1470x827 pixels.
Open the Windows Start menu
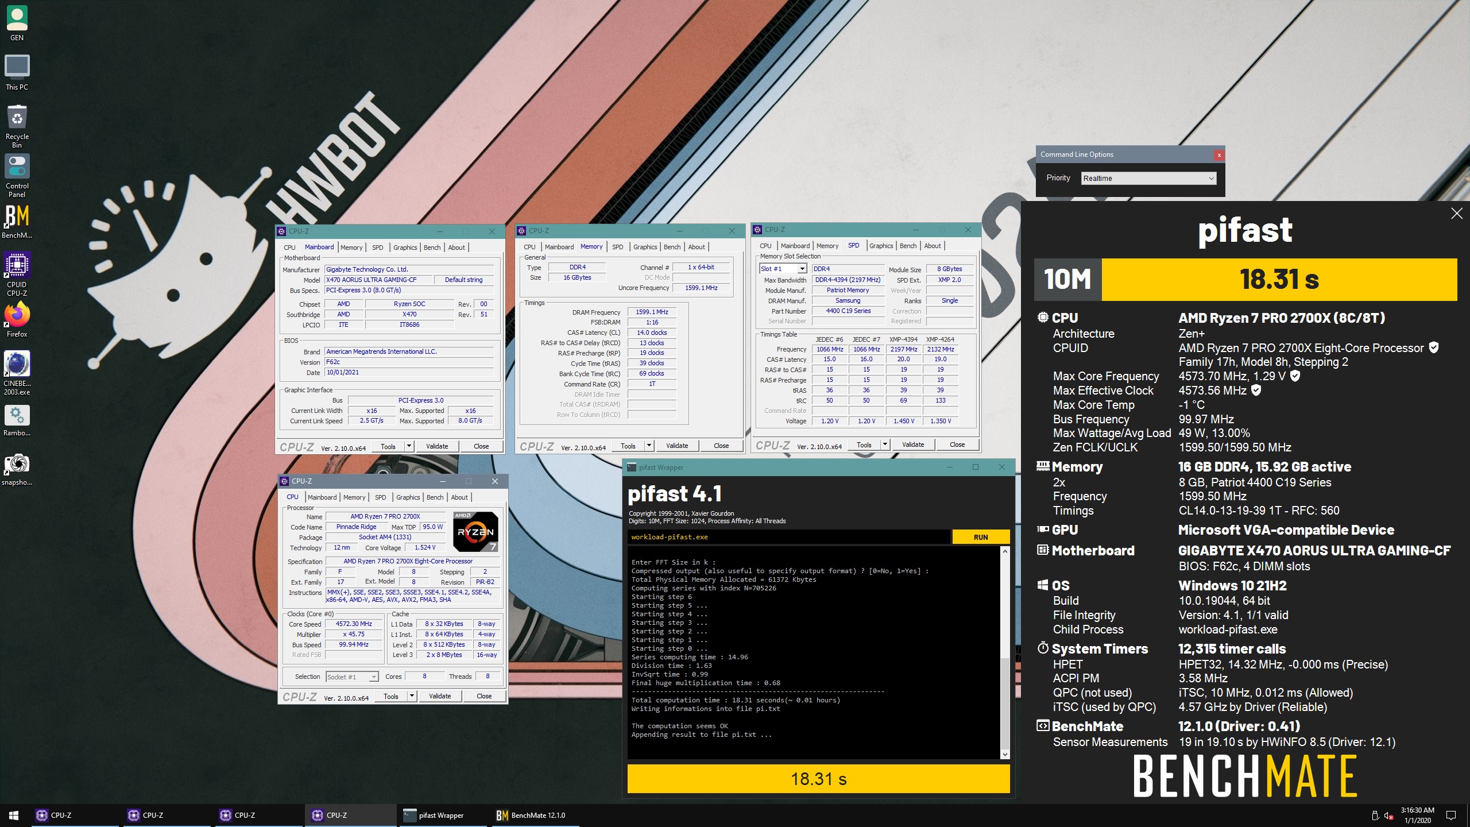14,815
